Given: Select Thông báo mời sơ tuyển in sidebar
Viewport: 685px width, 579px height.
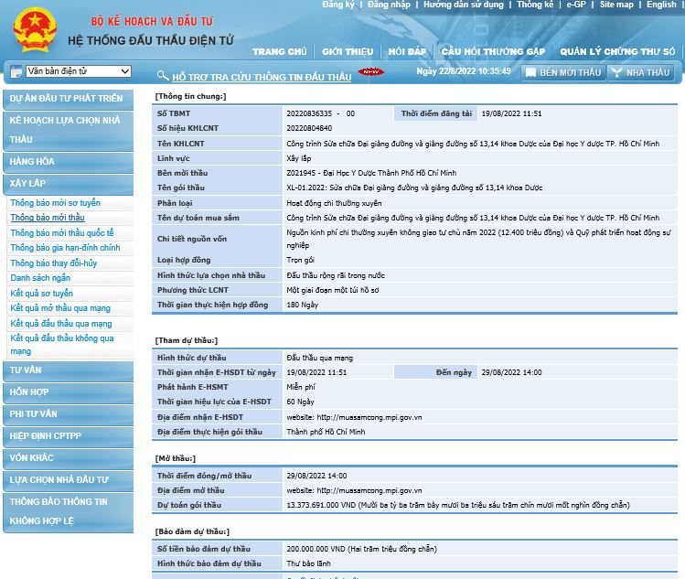Looking at the screenshot, I should coord(56,203).
